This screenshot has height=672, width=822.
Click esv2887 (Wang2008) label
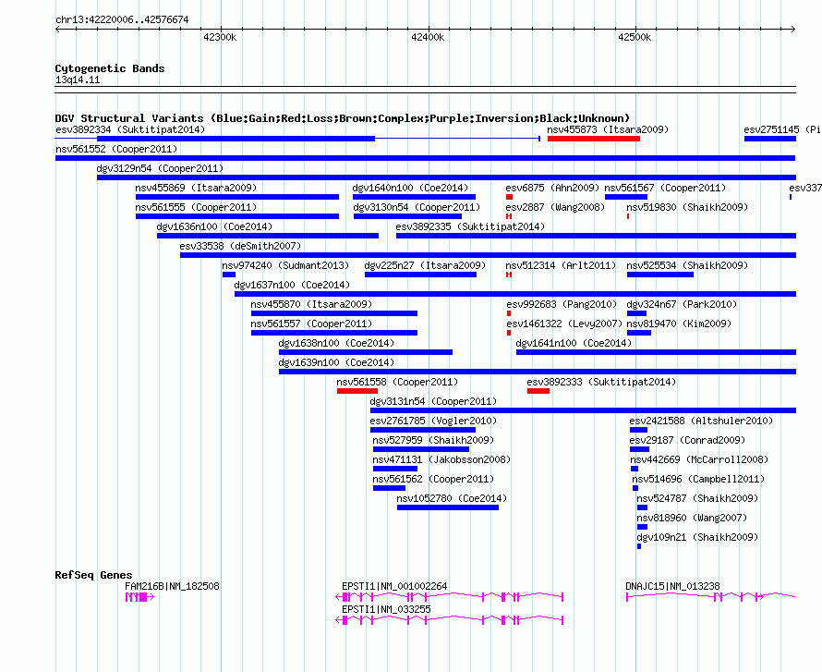tap(555, 207)
